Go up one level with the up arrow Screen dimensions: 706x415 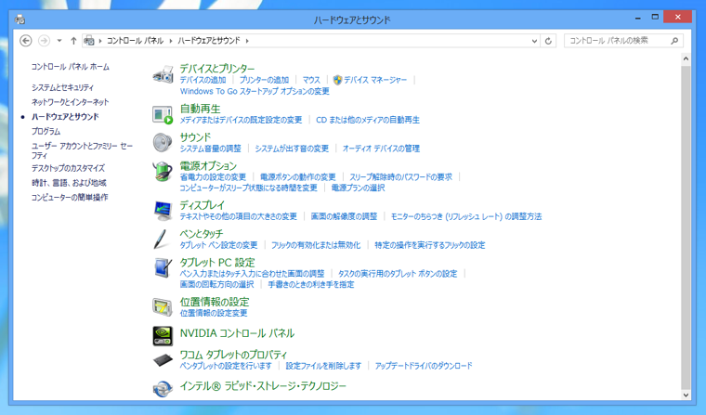tap(73, 41)
